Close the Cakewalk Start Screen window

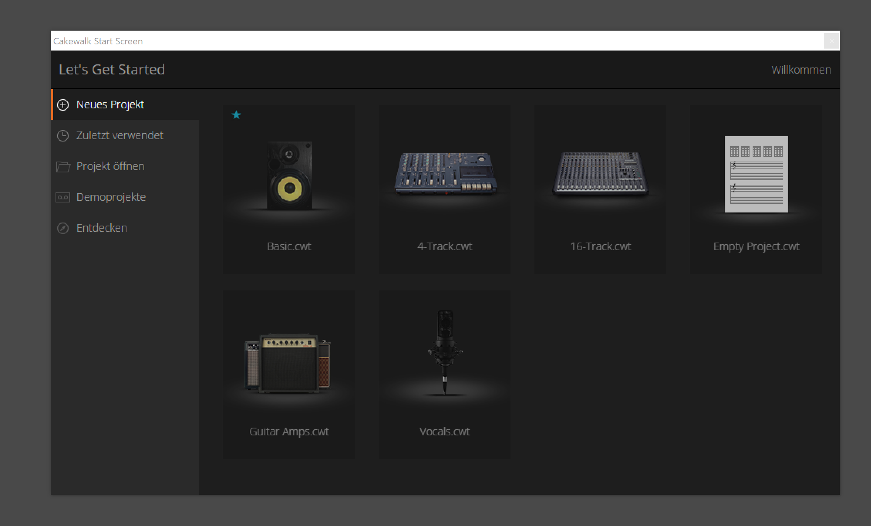(832, 41)
